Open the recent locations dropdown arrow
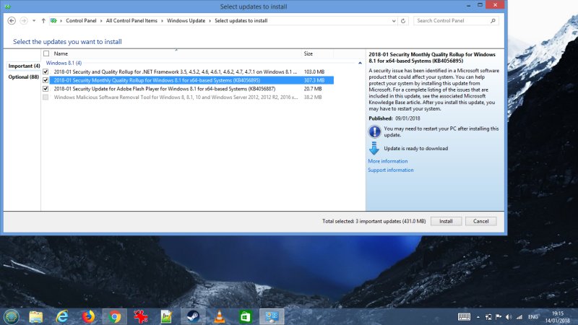The width and height of the screenshot is (578, 325). coord(33,21)
